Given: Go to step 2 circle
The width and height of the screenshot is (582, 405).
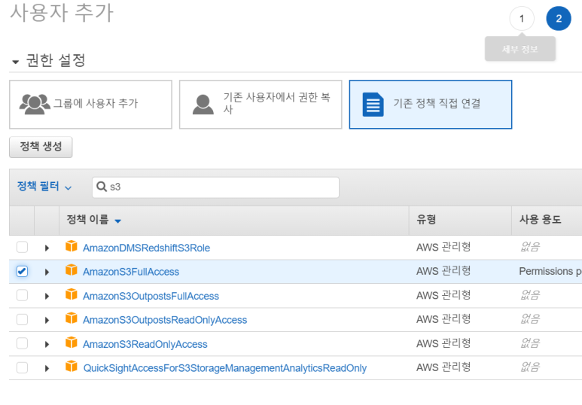Looking at the screenshot, I should pos(559,19).
